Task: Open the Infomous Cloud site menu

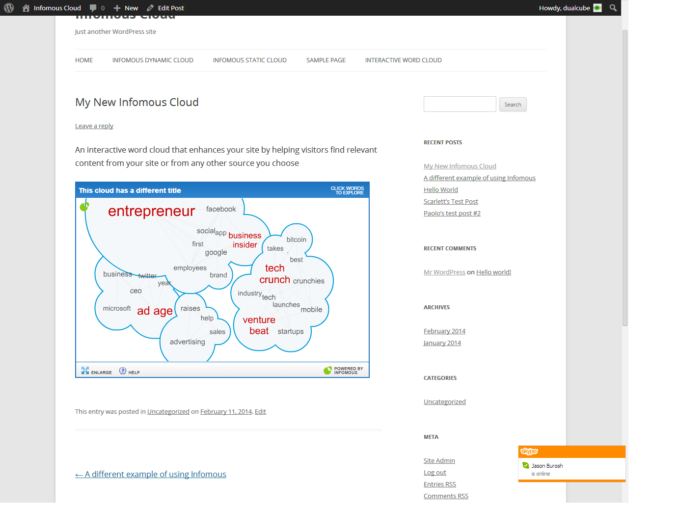Action: 52,8
